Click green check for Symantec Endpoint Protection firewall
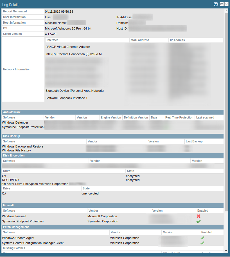230x257 pixels. tap(199, 221)
